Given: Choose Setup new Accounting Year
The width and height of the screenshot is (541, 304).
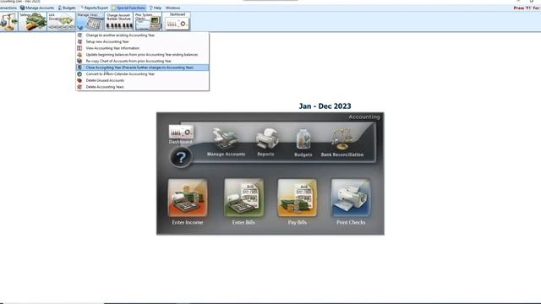Looking at the screenshot, I should click(142, 41).
